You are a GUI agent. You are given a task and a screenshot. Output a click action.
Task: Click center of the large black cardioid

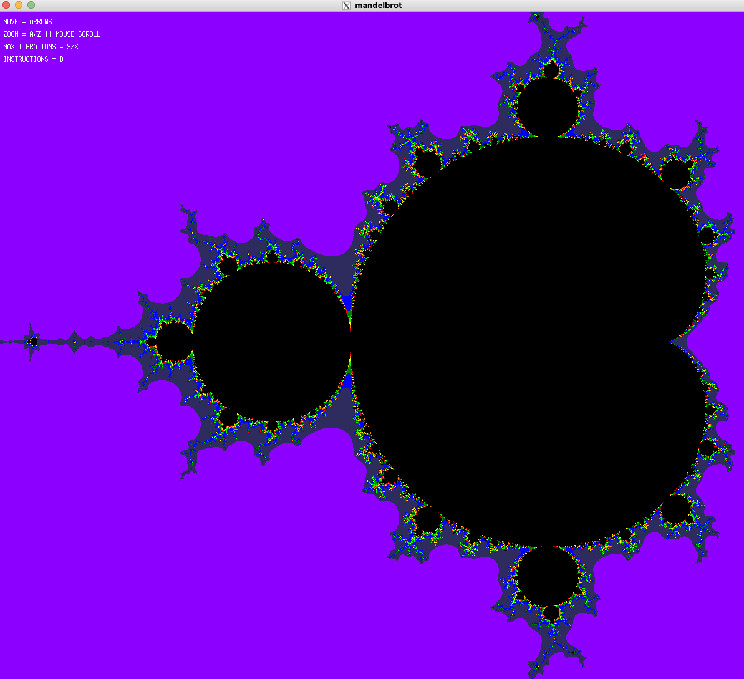524,341
